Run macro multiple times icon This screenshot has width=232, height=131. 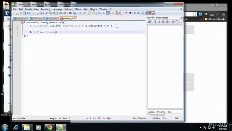tap(138, 13)
